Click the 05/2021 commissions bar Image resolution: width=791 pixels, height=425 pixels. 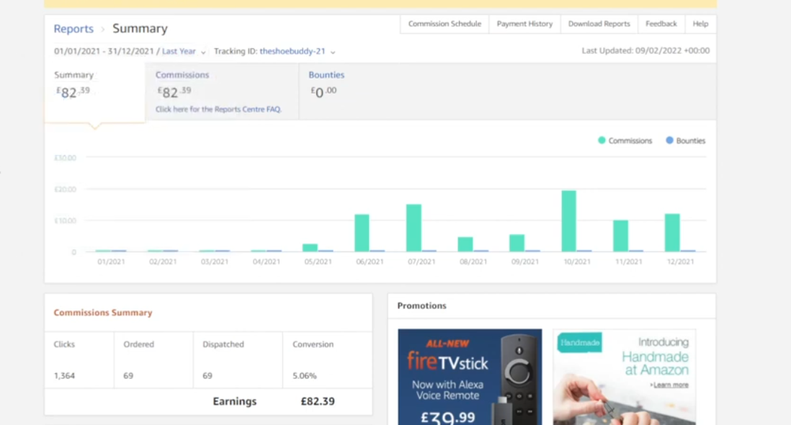pos(310,248)
